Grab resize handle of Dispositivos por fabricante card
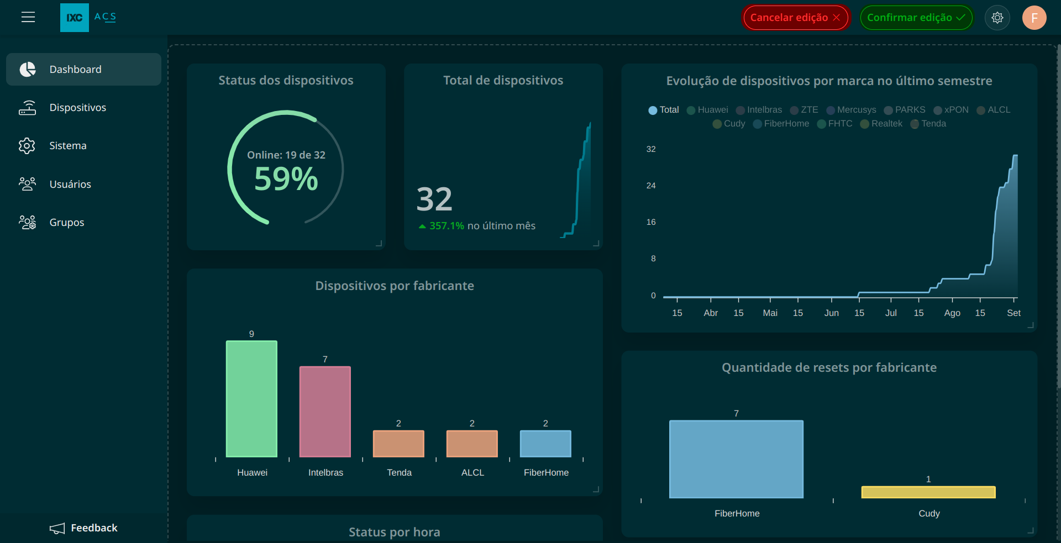1061x543 pixels. coord(596,489)
